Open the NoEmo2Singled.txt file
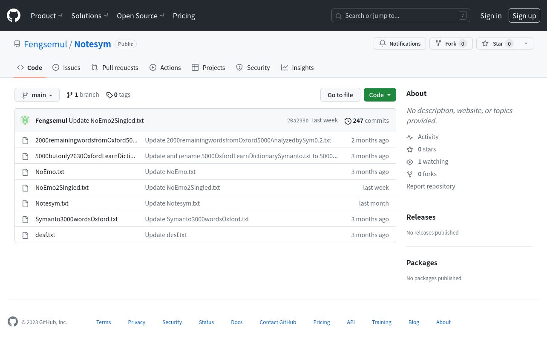Screen dimensions: 547x348 62,188
